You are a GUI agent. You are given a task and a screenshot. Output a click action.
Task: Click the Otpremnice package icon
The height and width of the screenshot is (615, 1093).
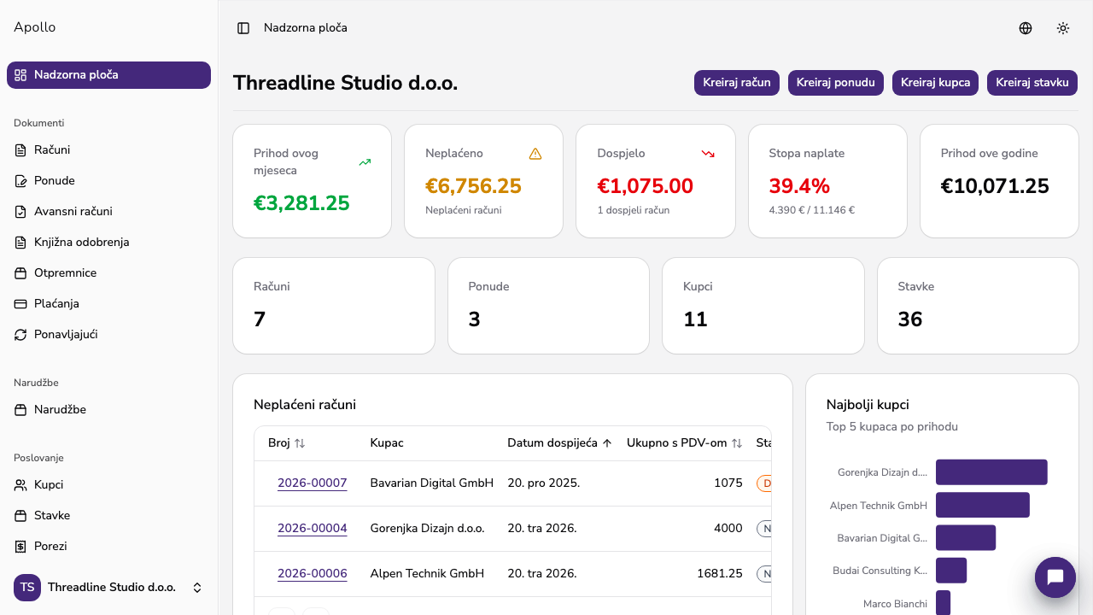[20, 273]
